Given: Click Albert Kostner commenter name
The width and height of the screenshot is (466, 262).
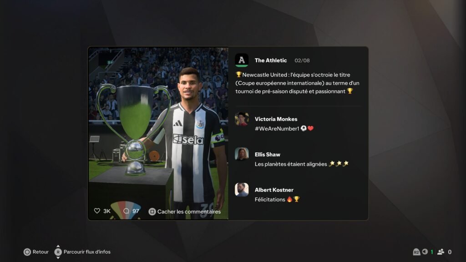Looking at the screenshot, I should [274, 190].
